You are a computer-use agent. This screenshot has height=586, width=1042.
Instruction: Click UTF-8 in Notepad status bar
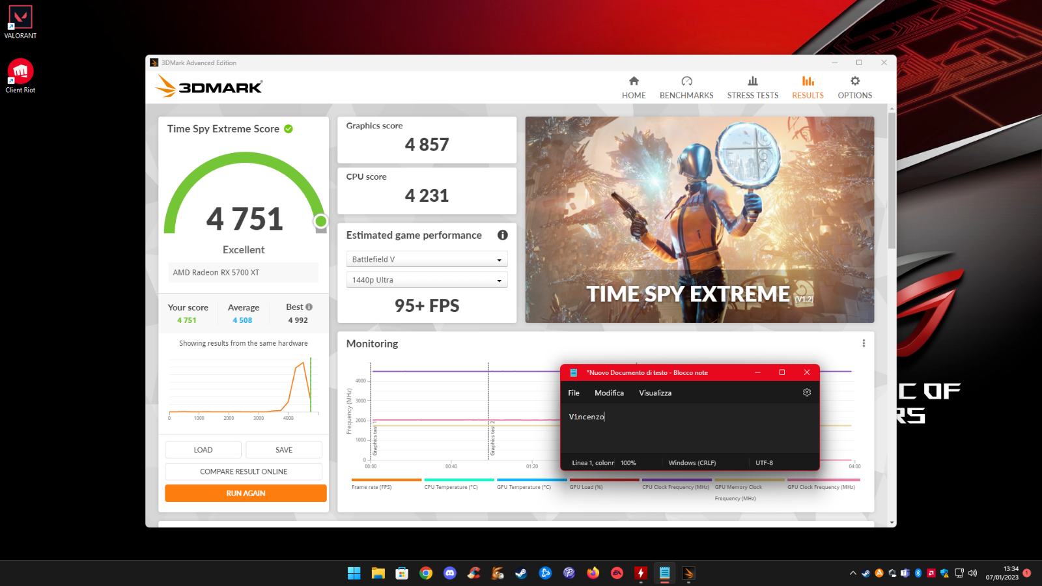(x=764, y=463)
